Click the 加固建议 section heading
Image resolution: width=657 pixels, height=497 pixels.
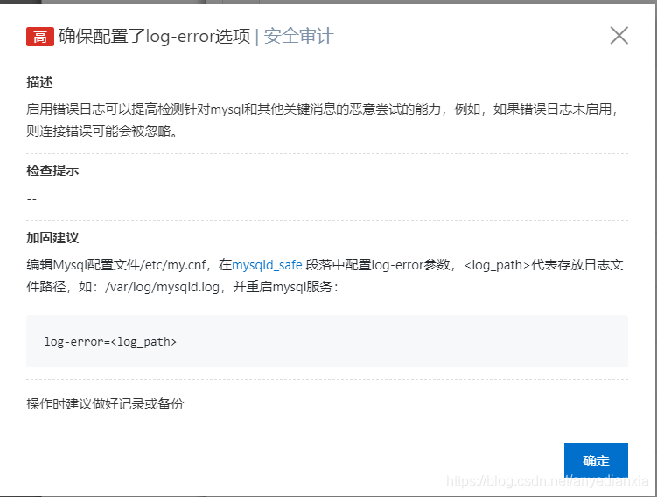pyautogui.click(x=52, y=238)
